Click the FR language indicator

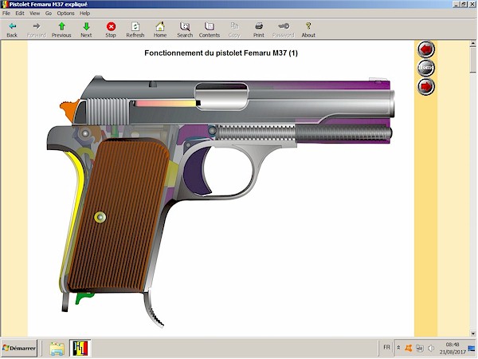386,347
